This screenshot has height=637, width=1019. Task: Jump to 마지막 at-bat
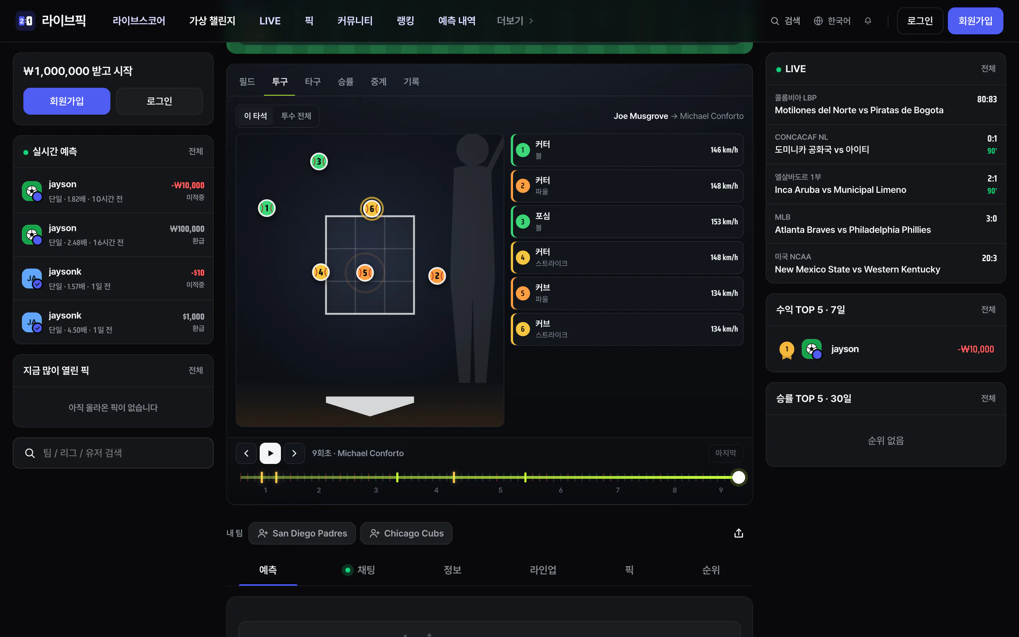pos(726,453)
